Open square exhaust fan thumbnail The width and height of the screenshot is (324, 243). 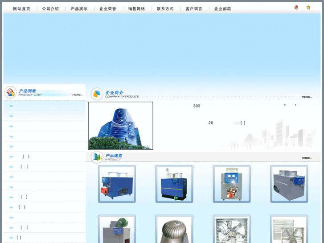tap(232, 229)
